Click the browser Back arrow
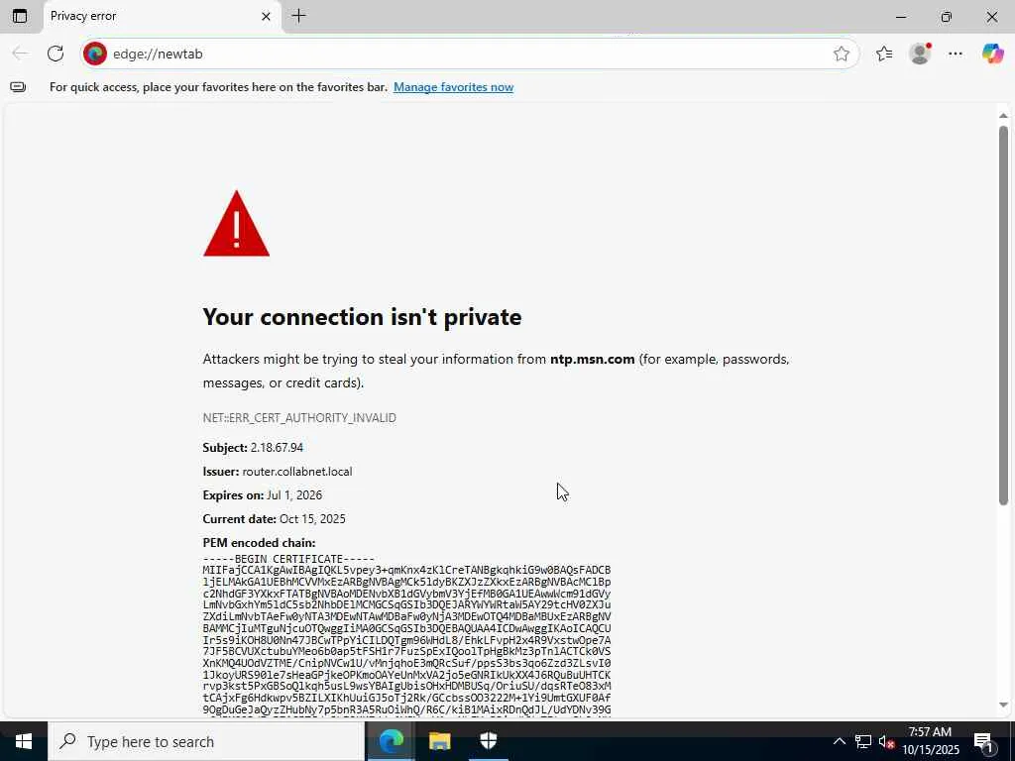1015x761 pixels. [x=20, y=54]
